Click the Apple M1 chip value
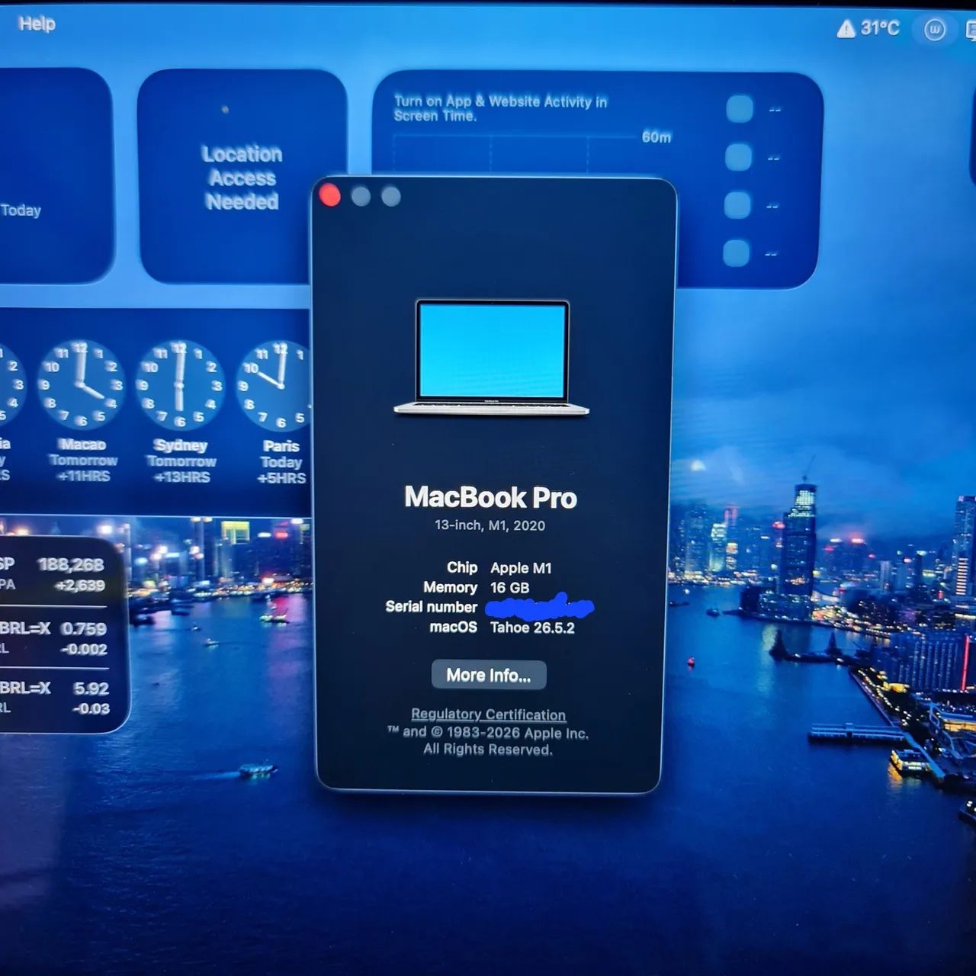The width and height of the screenshot is (976, 976). coord(521,568)
